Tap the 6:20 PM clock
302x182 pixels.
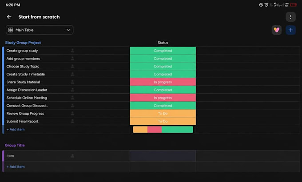click(13, 5)
